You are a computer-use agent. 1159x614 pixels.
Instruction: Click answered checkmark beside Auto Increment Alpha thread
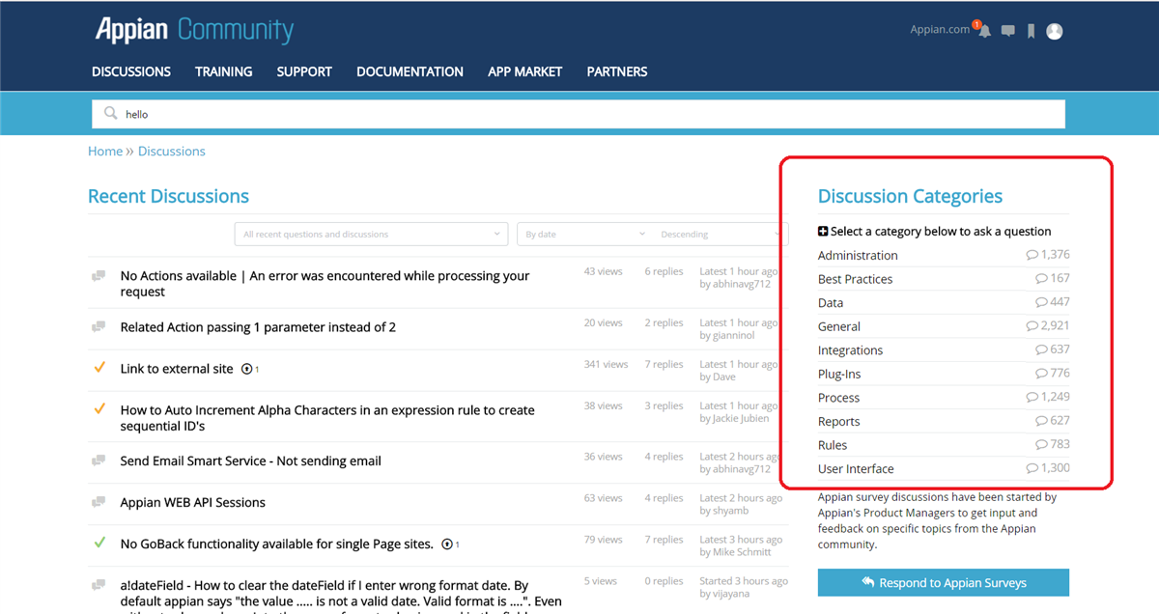(99, 409)
